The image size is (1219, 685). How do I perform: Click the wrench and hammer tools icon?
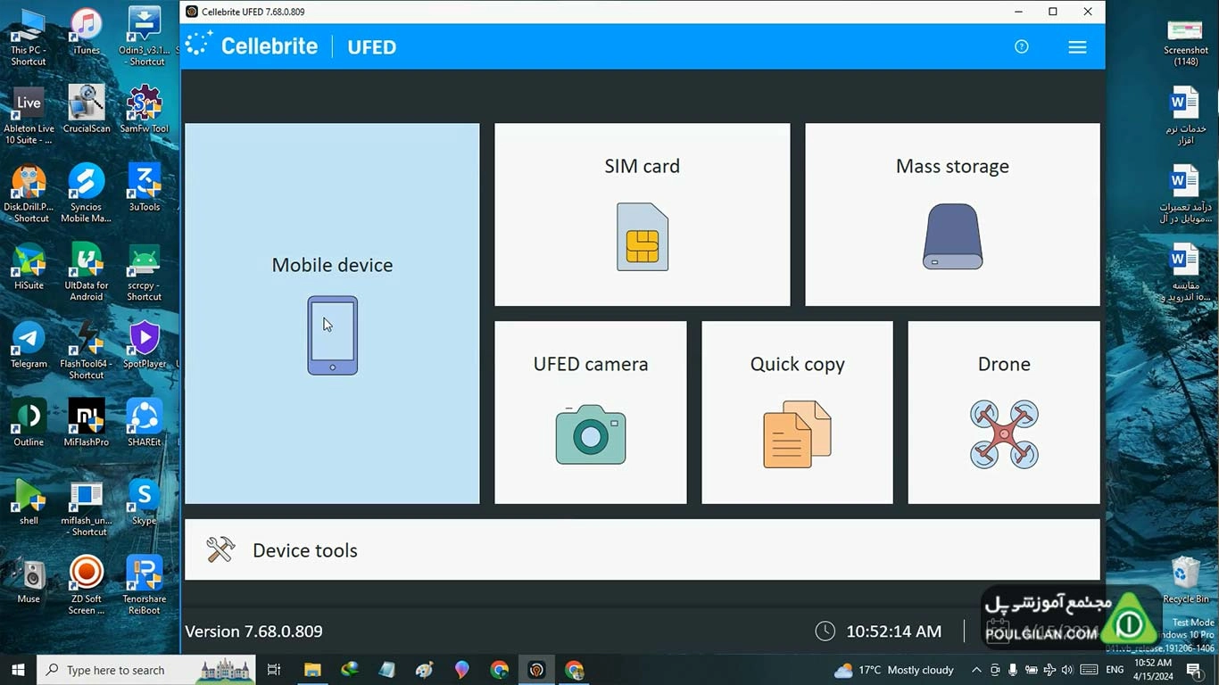click(x=220, y=549)
